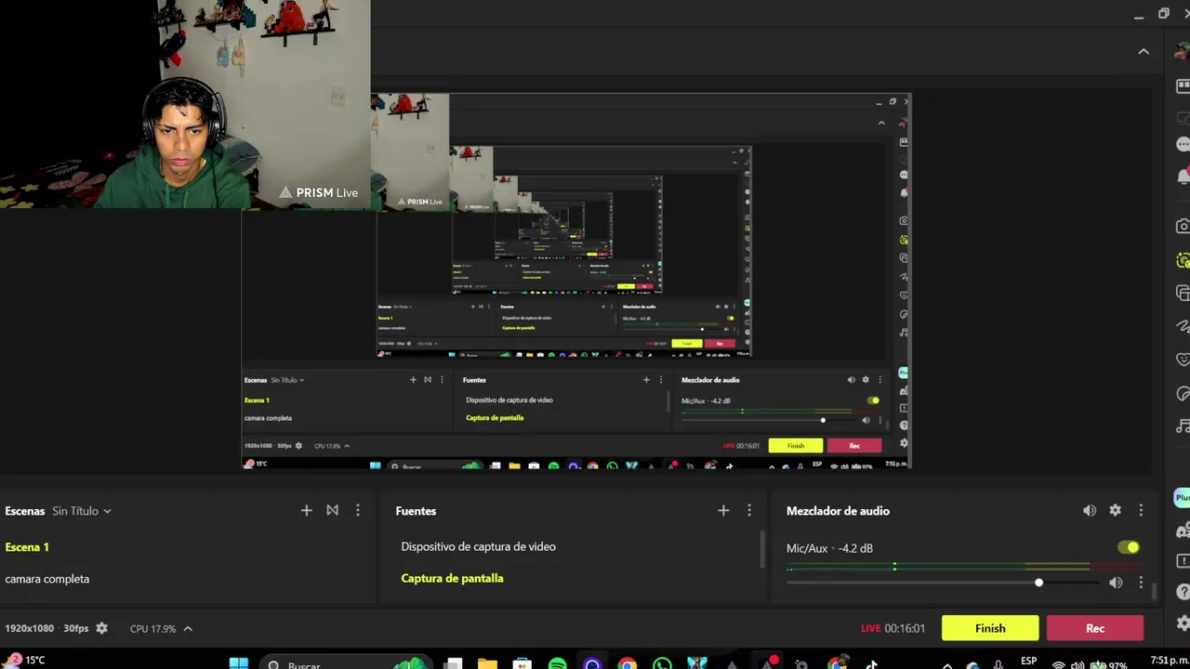The height and width of the screenshot is (669, 1190).
Task: Click the 1920x1080 30fps resolution label
Action: click(x=46, y=628)
